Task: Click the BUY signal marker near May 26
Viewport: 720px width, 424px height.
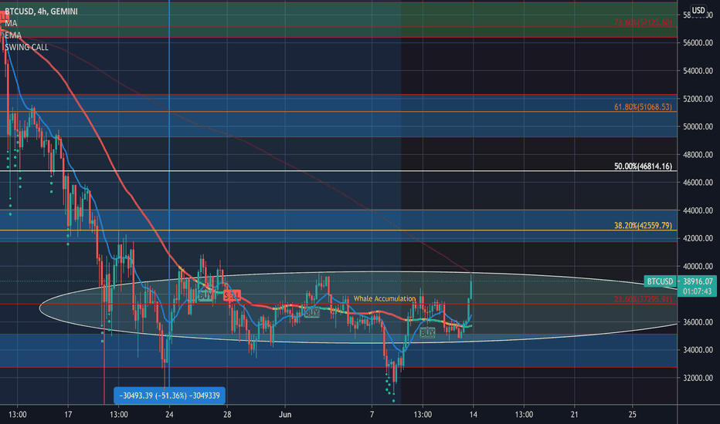Action: point(205,296)
